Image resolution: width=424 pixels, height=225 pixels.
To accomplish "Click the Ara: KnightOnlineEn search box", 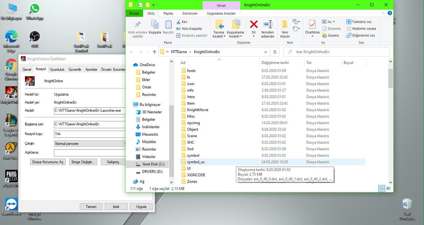I will click(337, 52).
